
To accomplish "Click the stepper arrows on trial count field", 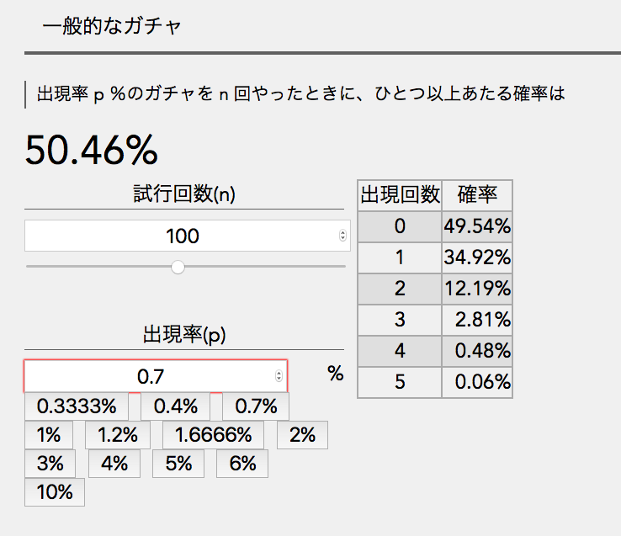I will click(342, 236).
